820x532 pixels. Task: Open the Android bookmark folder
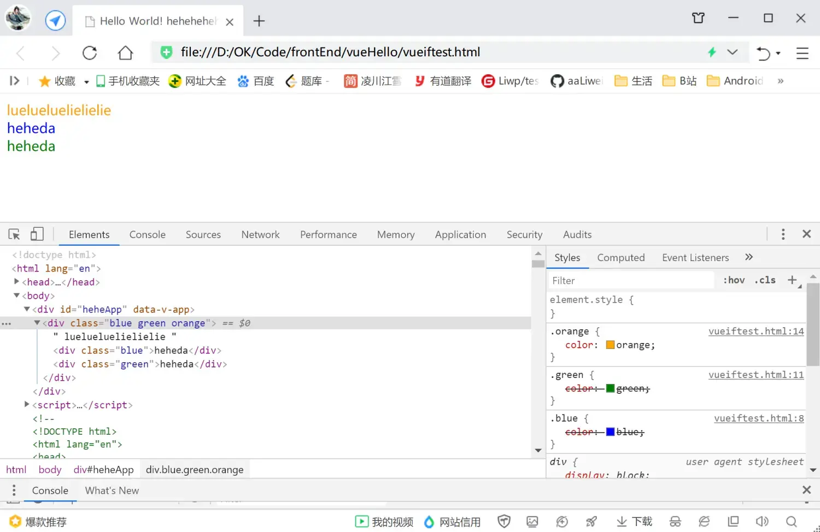click(735, 81)
